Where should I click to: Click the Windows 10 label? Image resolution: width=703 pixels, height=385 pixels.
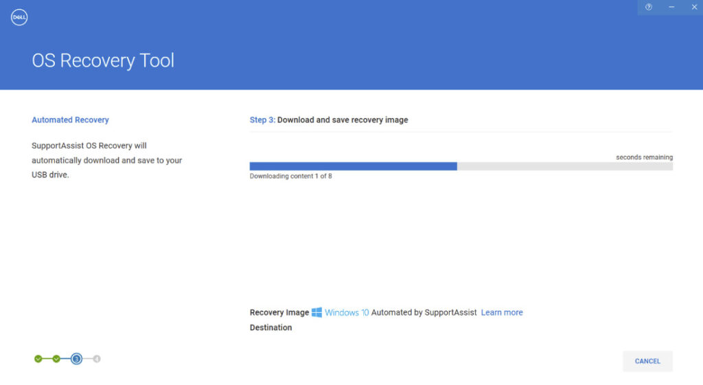[x=347, y=312]
